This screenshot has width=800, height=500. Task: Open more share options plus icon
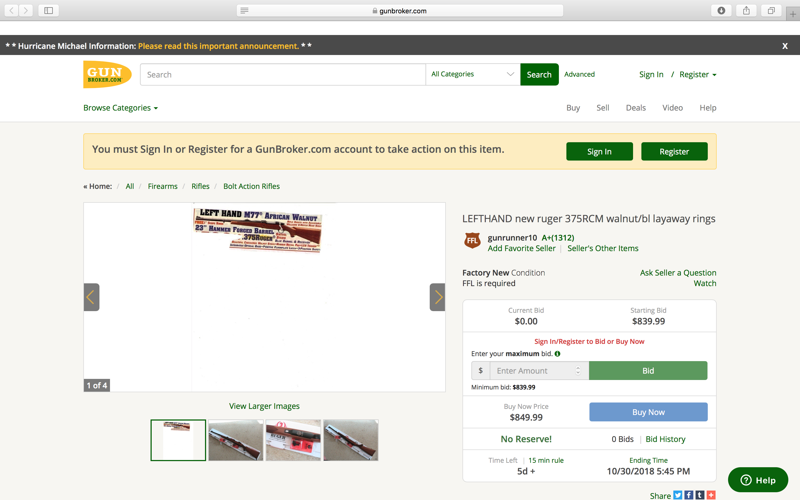[x=711, y=495]
